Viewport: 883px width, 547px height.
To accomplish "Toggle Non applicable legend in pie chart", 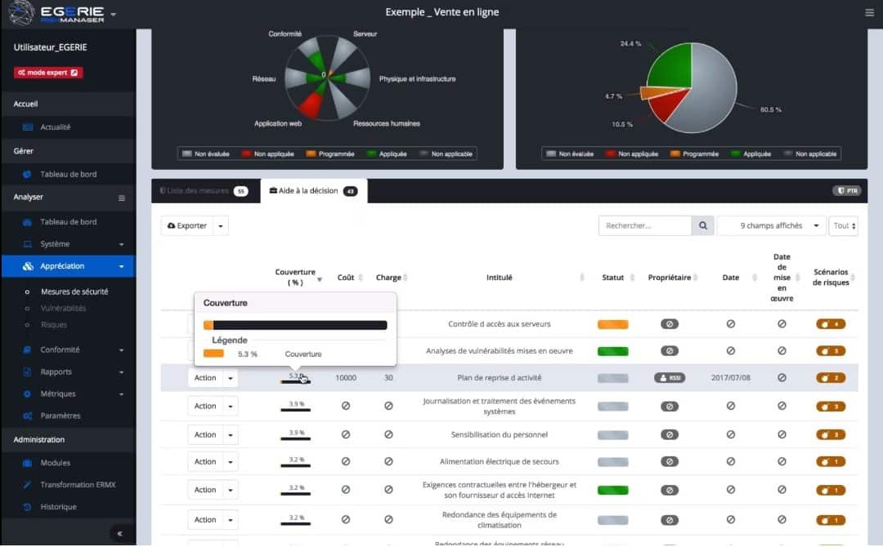I will coord(809,154).
